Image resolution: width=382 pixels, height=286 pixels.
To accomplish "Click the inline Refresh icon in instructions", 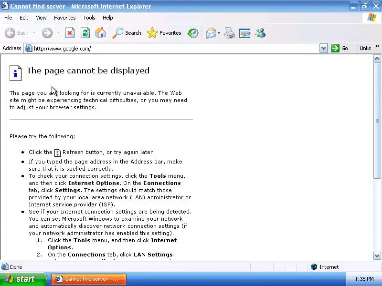I will coord(57,153).
